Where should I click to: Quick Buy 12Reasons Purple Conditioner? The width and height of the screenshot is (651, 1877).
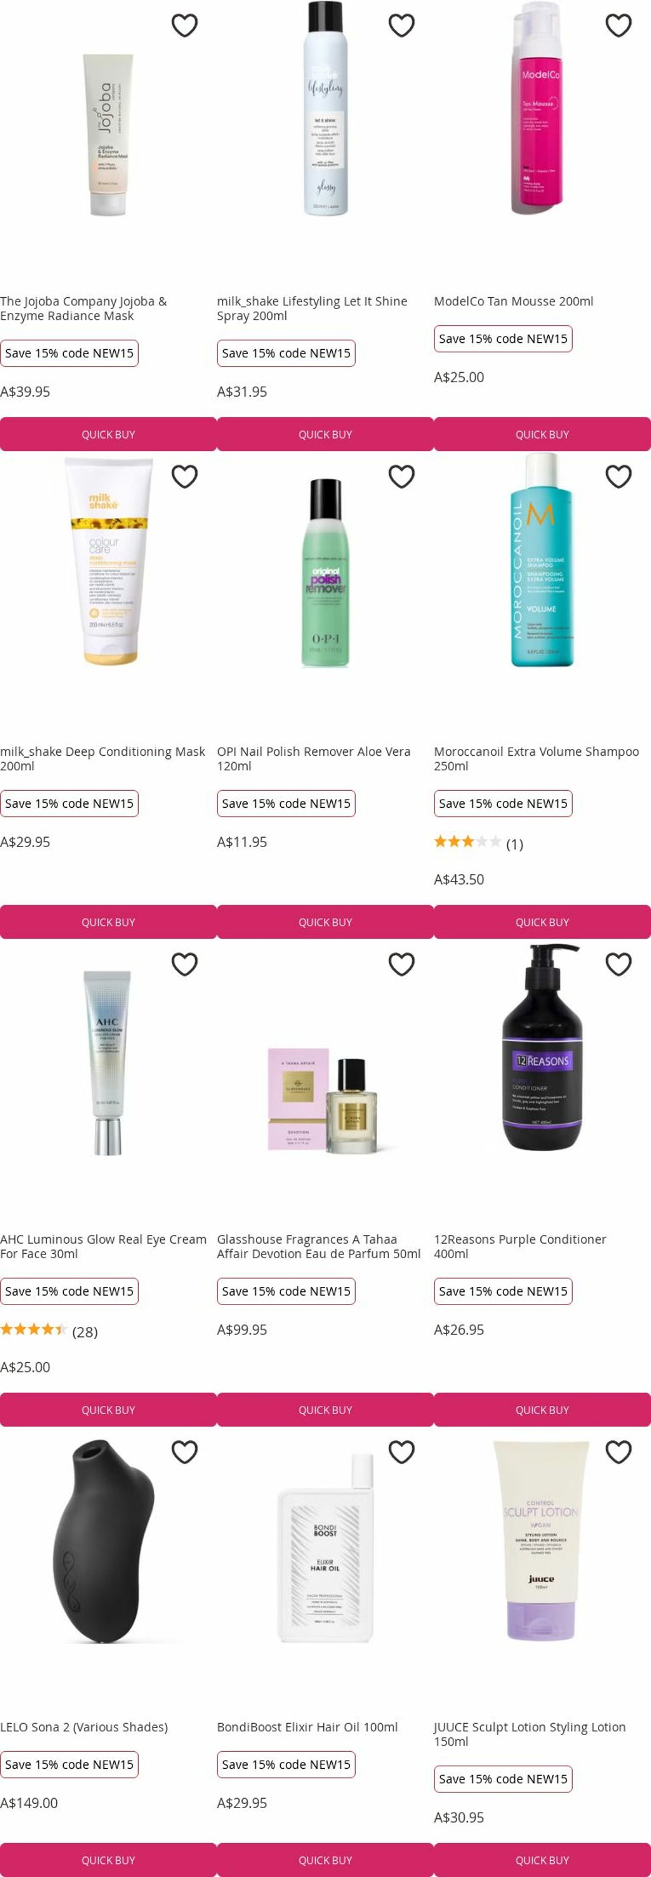coord(543,1409)
